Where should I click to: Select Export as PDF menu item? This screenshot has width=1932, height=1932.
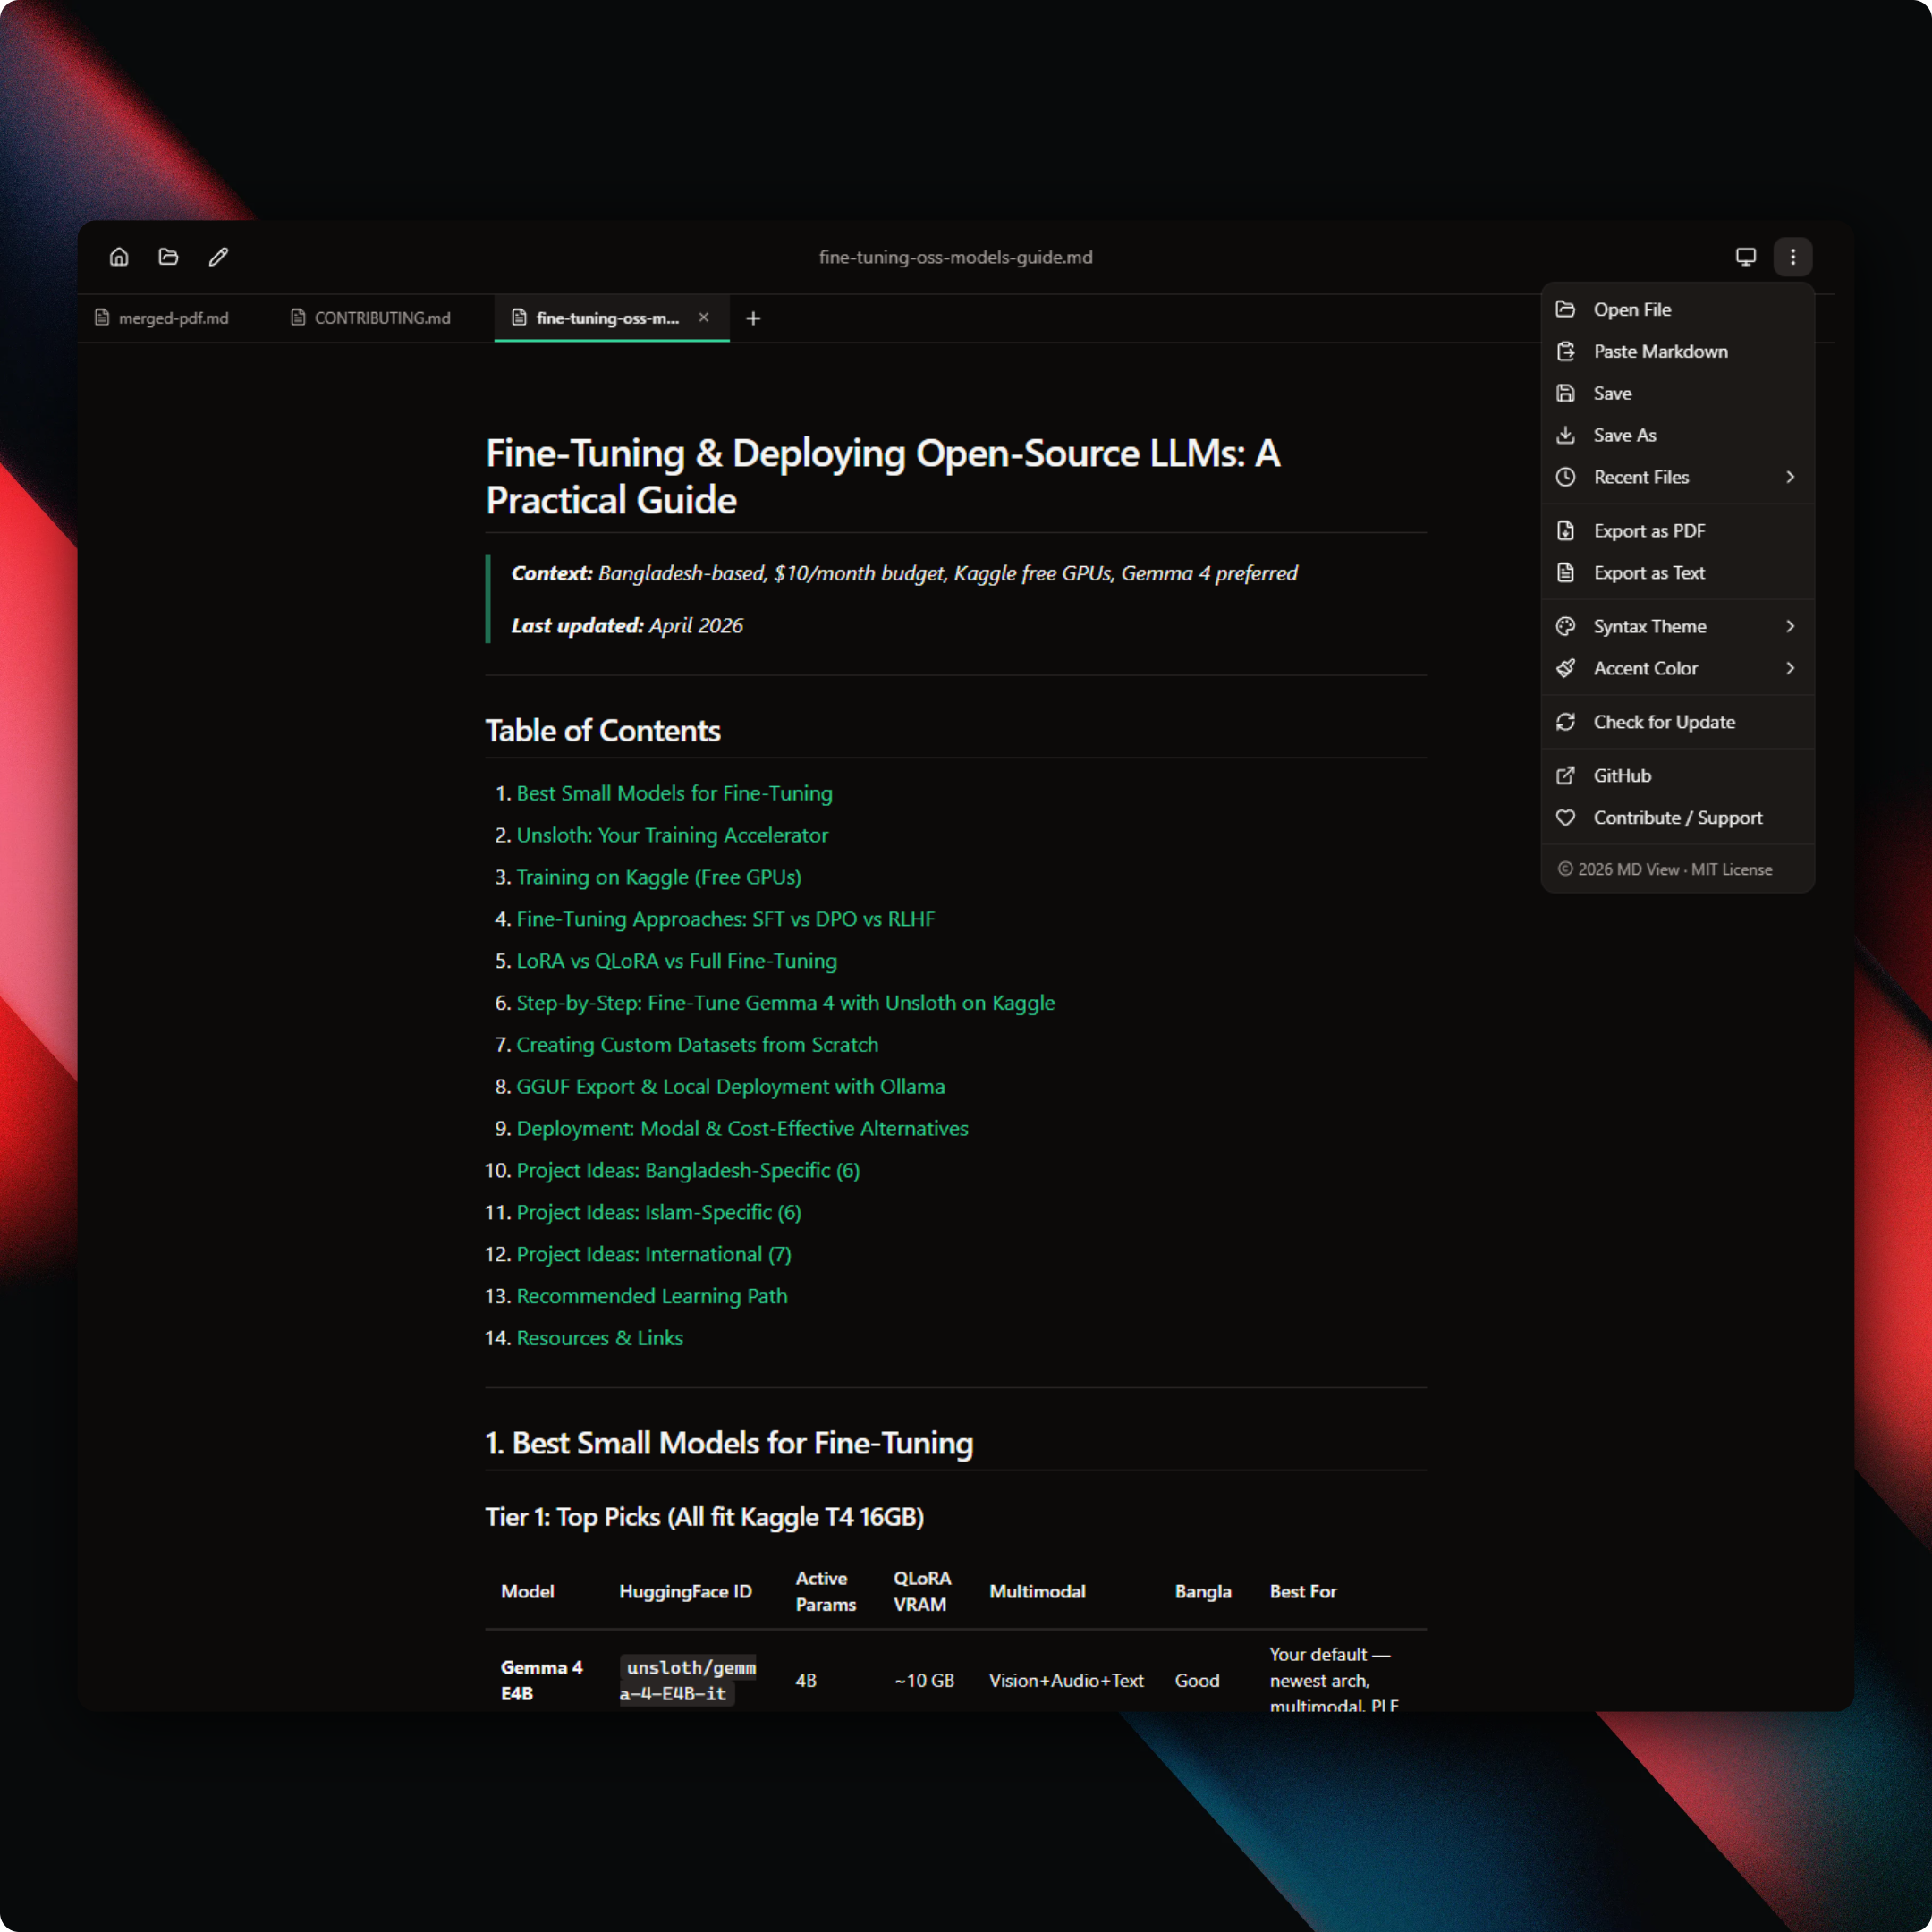pyautogui.click(x=1648, y=531)
